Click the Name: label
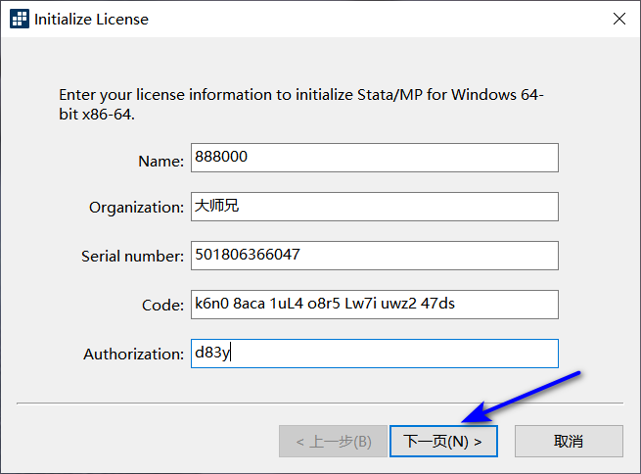 tap(161, 162)
